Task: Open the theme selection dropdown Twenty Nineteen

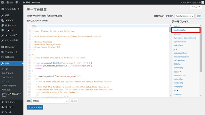Action: pyautogui.click(x=184, y=16)
